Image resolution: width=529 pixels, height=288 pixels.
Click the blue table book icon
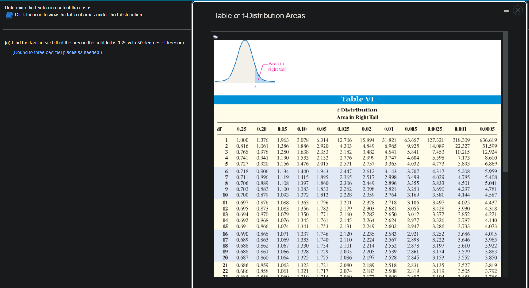8,15
